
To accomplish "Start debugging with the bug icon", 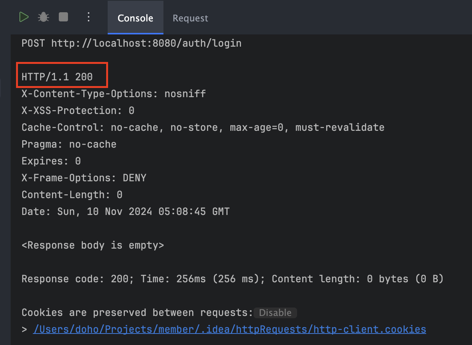I will (x=44, y=17).
